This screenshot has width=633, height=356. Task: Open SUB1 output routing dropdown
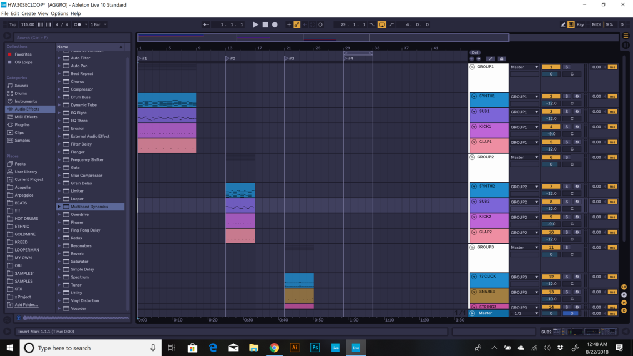click(524, 112)
